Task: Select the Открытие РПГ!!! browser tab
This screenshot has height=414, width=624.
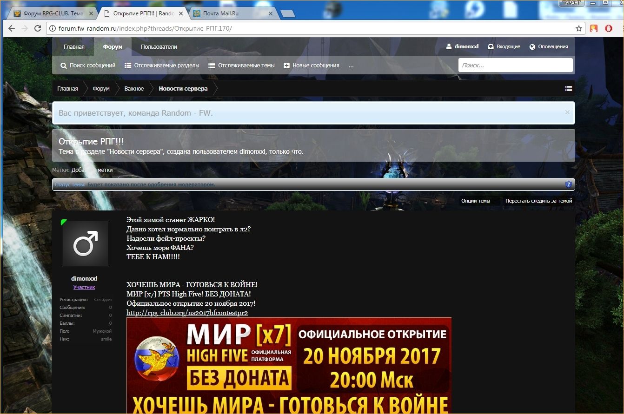Action: [x=143, y=13]
